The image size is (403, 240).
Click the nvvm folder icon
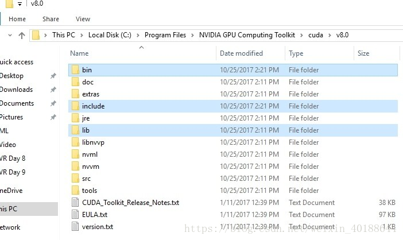coord(75,167)
